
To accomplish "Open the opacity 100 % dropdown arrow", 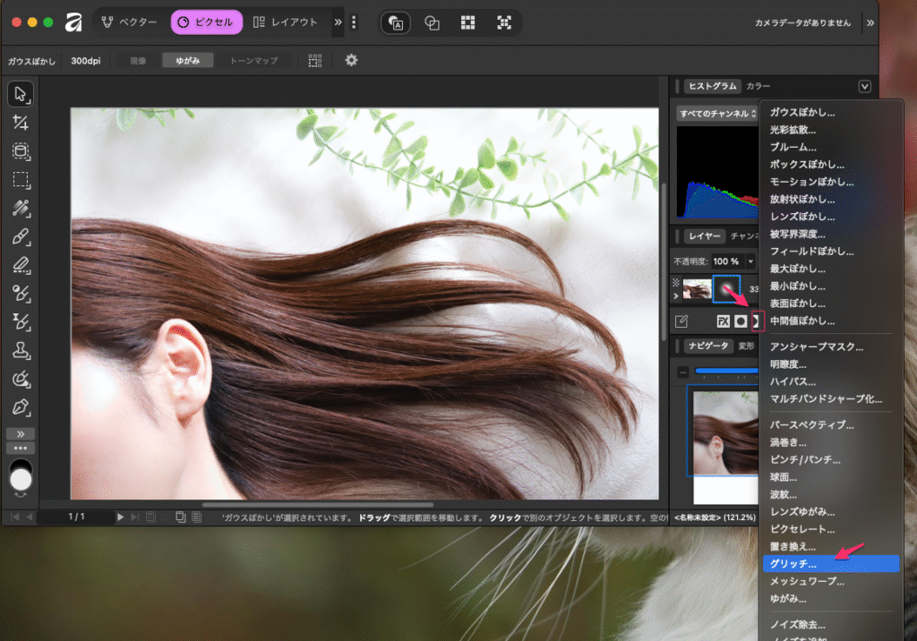I will pos(750,261).
